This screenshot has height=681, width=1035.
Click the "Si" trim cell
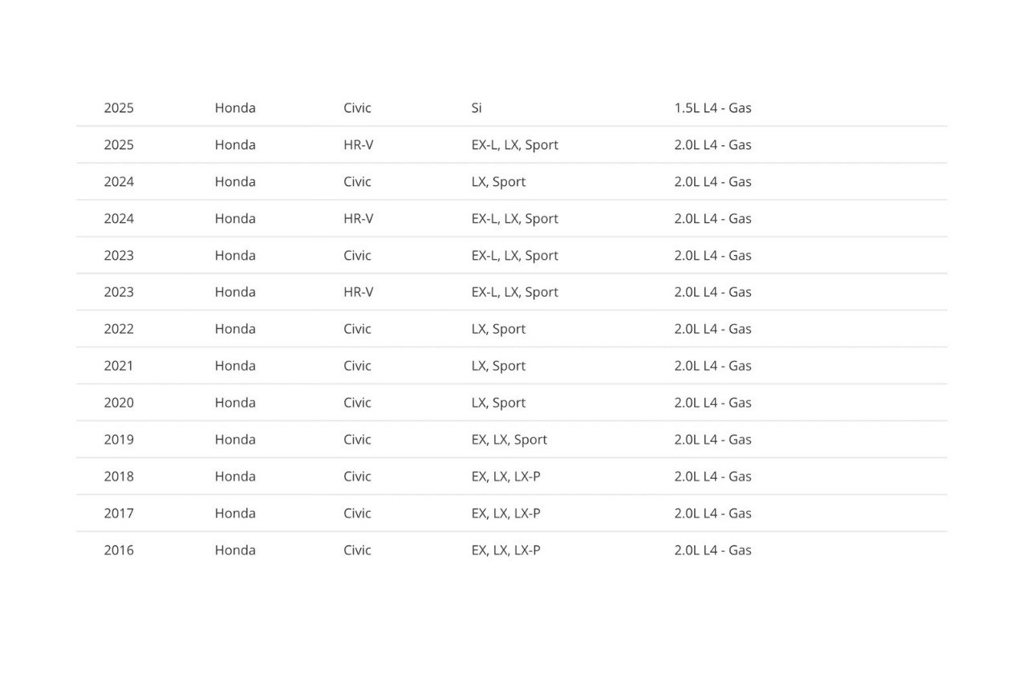tap(477, 107)
